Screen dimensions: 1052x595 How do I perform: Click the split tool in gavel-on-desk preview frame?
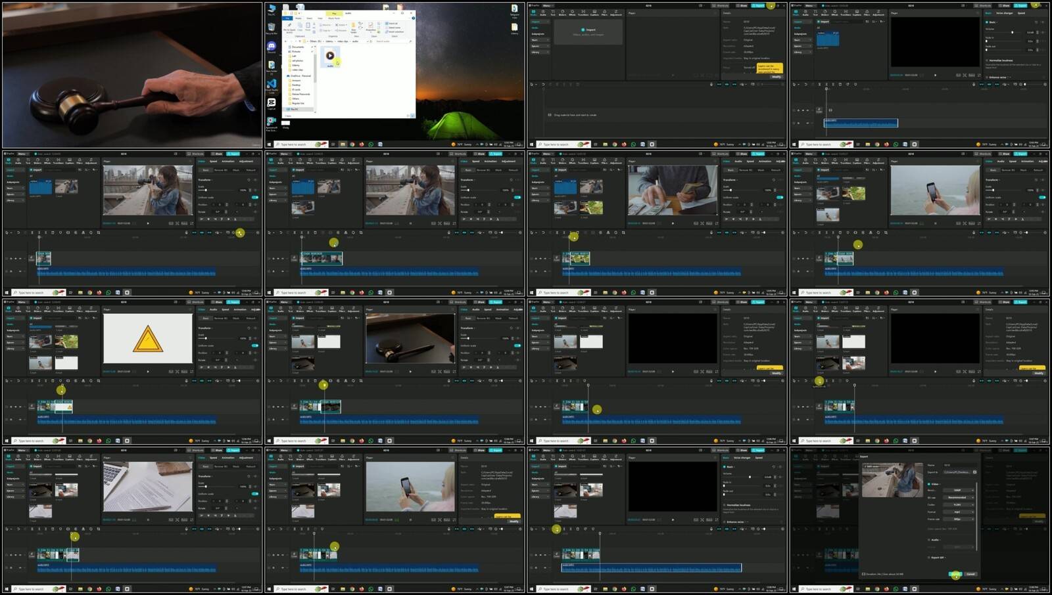295,381
